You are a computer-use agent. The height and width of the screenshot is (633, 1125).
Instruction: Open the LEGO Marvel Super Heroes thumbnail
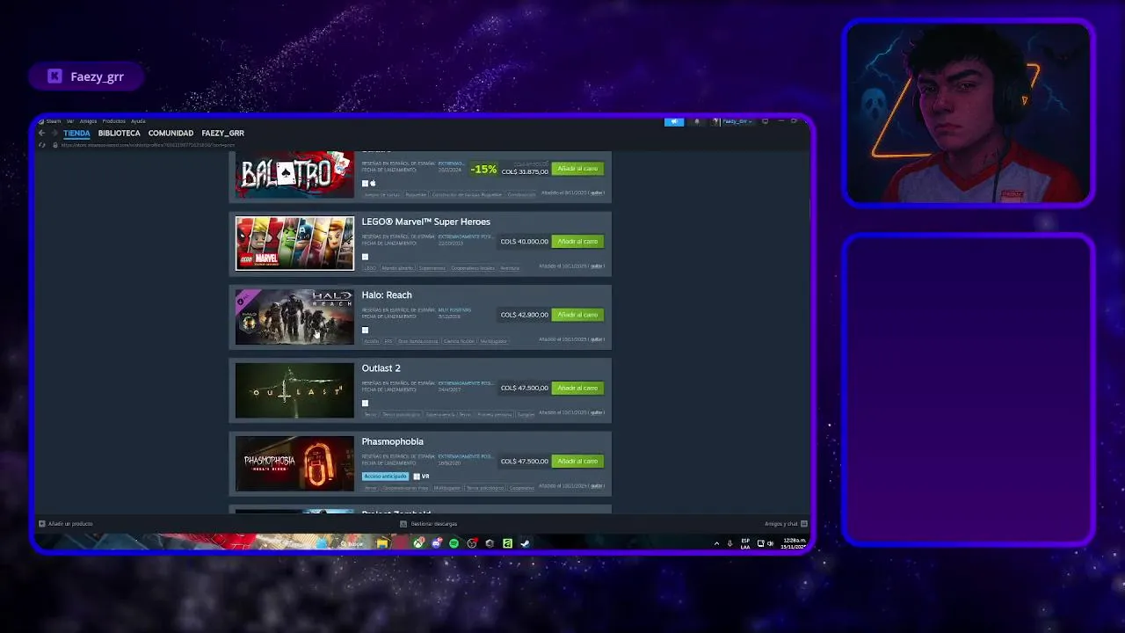[x=294, y=244]
